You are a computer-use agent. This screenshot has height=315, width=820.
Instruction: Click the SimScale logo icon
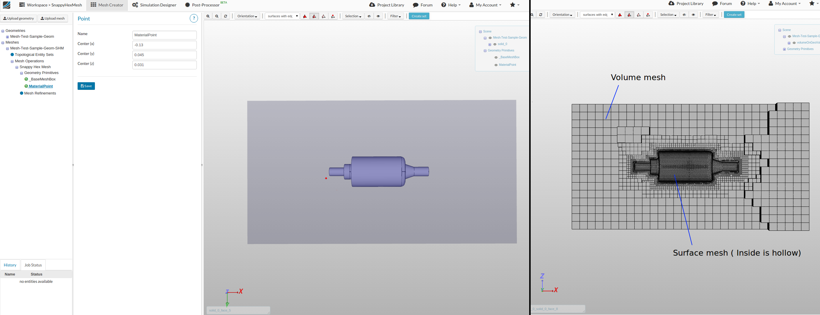[x=6, y=5]
